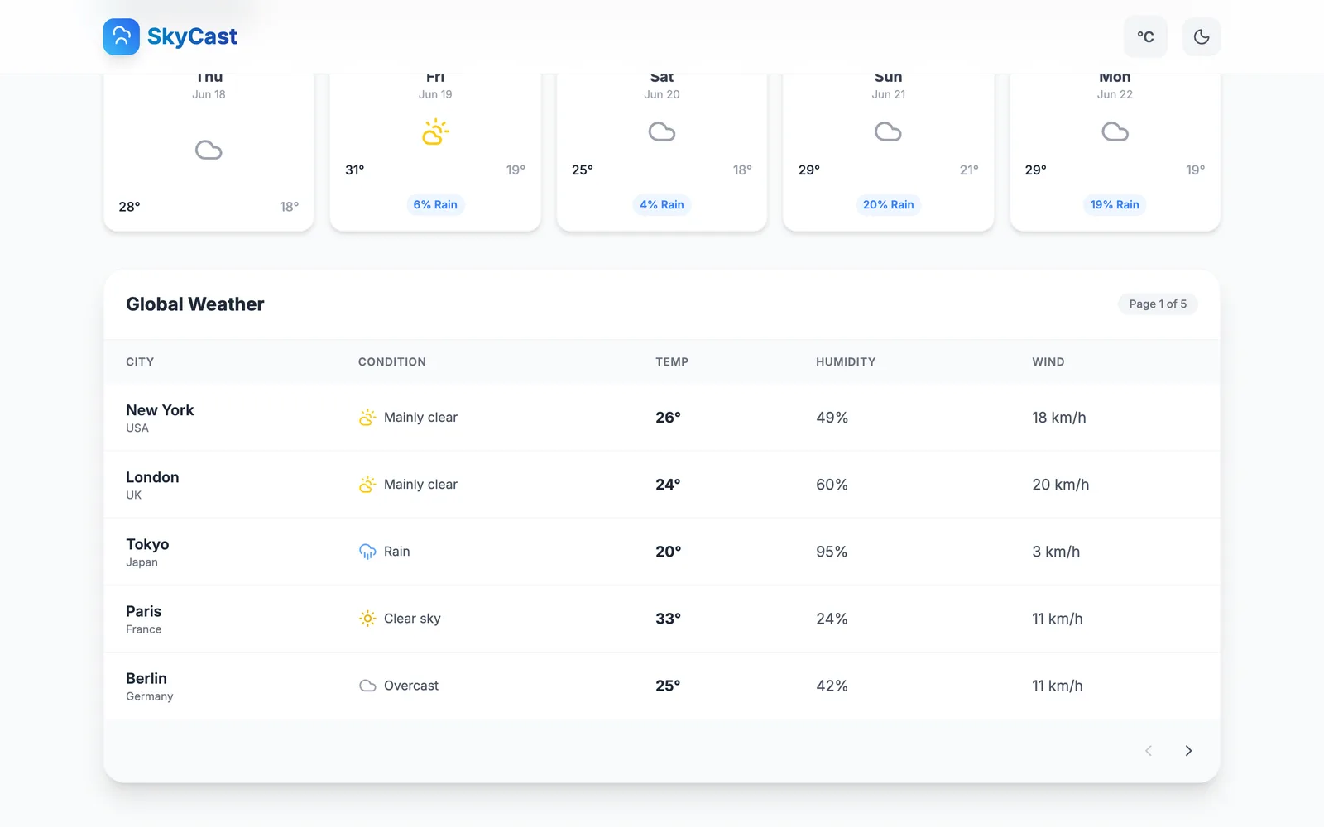Click New York wind 18 km/h
This screenshot has width=1324, height=827.
[1059, 418]
